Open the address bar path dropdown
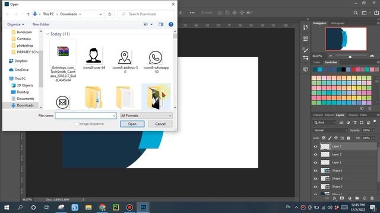 (100, 14)
